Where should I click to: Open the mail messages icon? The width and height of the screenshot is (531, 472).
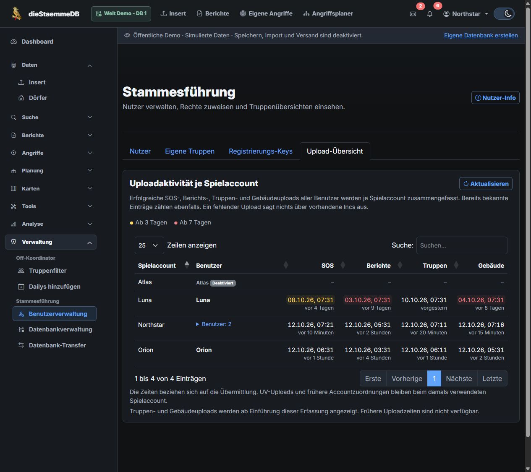pos(413,14)
